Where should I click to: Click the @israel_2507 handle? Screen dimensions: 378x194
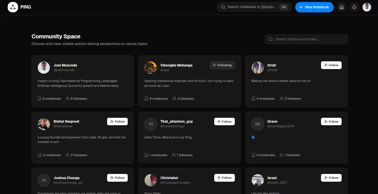click(x=277, y=183)
